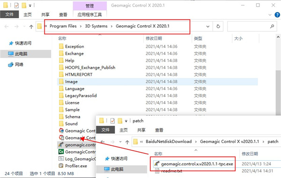The image size is (281, 178).
Task: Select the Profiler.exe icon
Action: tap(61, 166)
